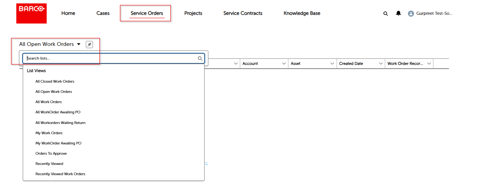Image resolution: width=477 pixels, height=193 pixels.
Task: Pick All Workorders Waiting Return view
Action: pos(60,123)
